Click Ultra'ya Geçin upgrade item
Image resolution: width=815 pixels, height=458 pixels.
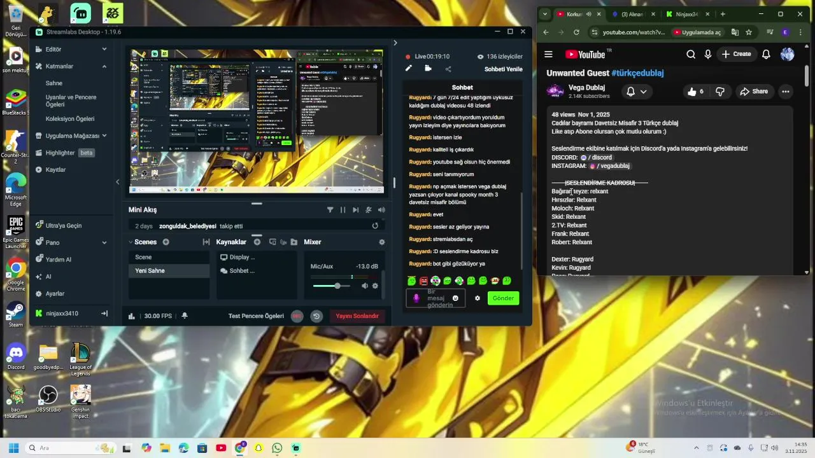(59, 225)
